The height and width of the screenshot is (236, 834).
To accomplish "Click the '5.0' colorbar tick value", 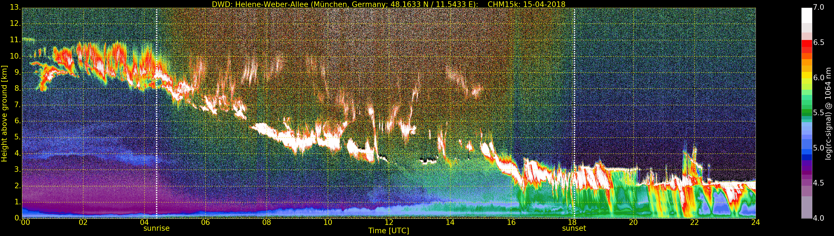I will 819,148.
